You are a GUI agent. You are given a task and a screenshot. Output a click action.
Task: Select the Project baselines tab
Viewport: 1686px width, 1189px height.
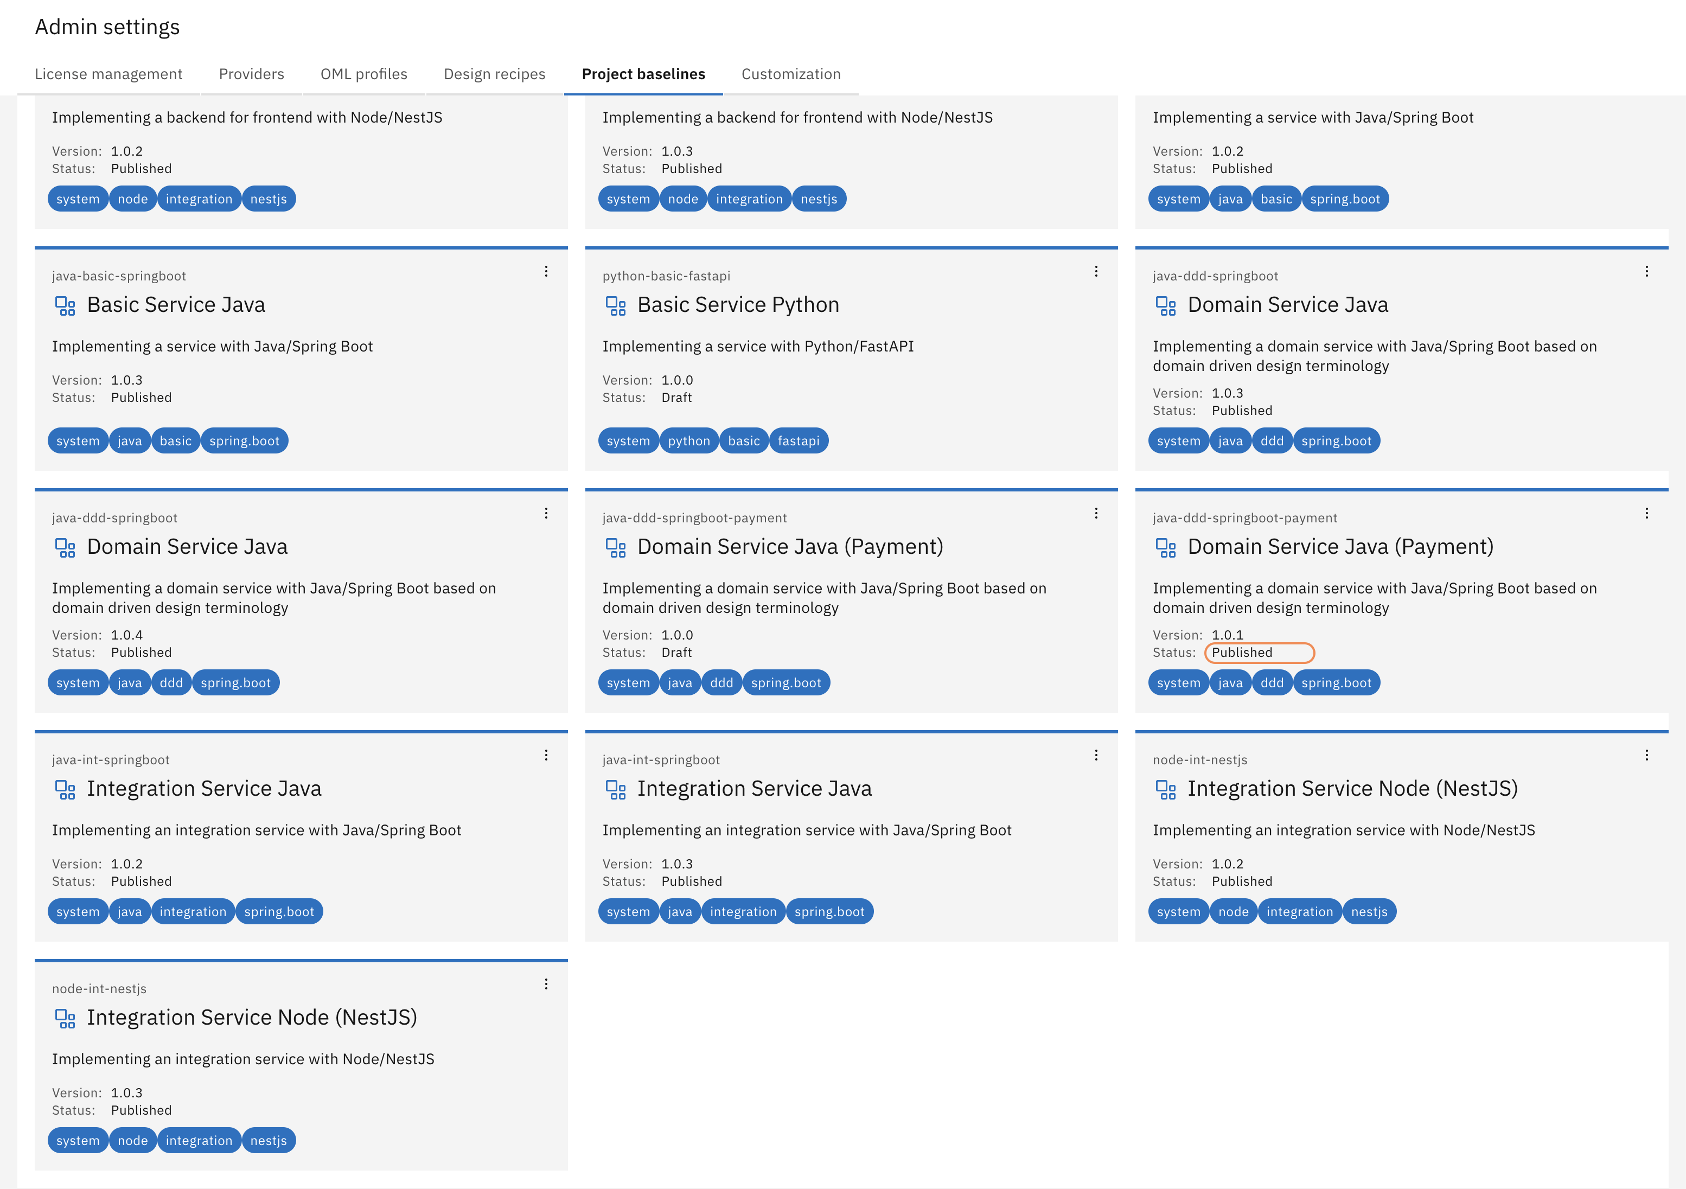click(643, 74)
